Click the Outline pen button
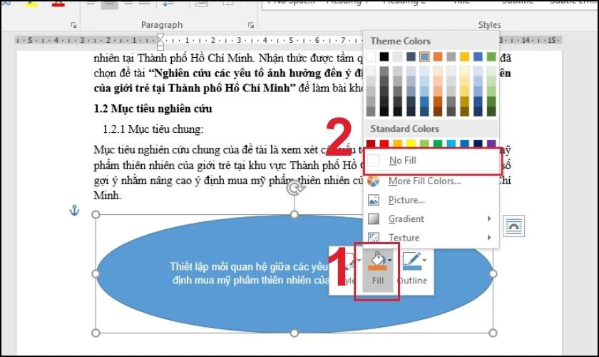 [x=412, y=268]
